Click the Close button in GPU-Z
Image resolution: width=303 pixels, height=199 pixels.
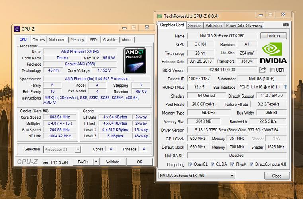(277, 176)
